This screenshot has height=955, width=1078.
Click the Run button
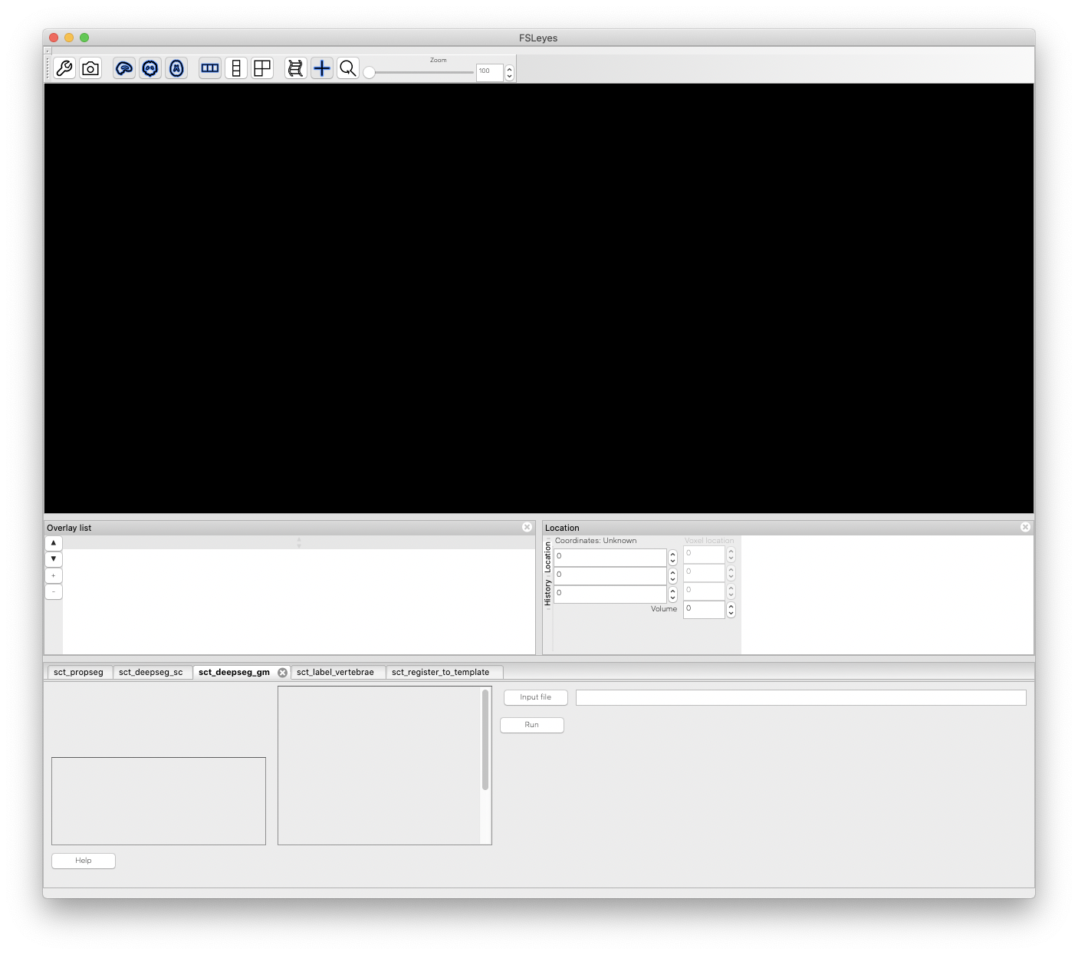click(x=531, y=725)
